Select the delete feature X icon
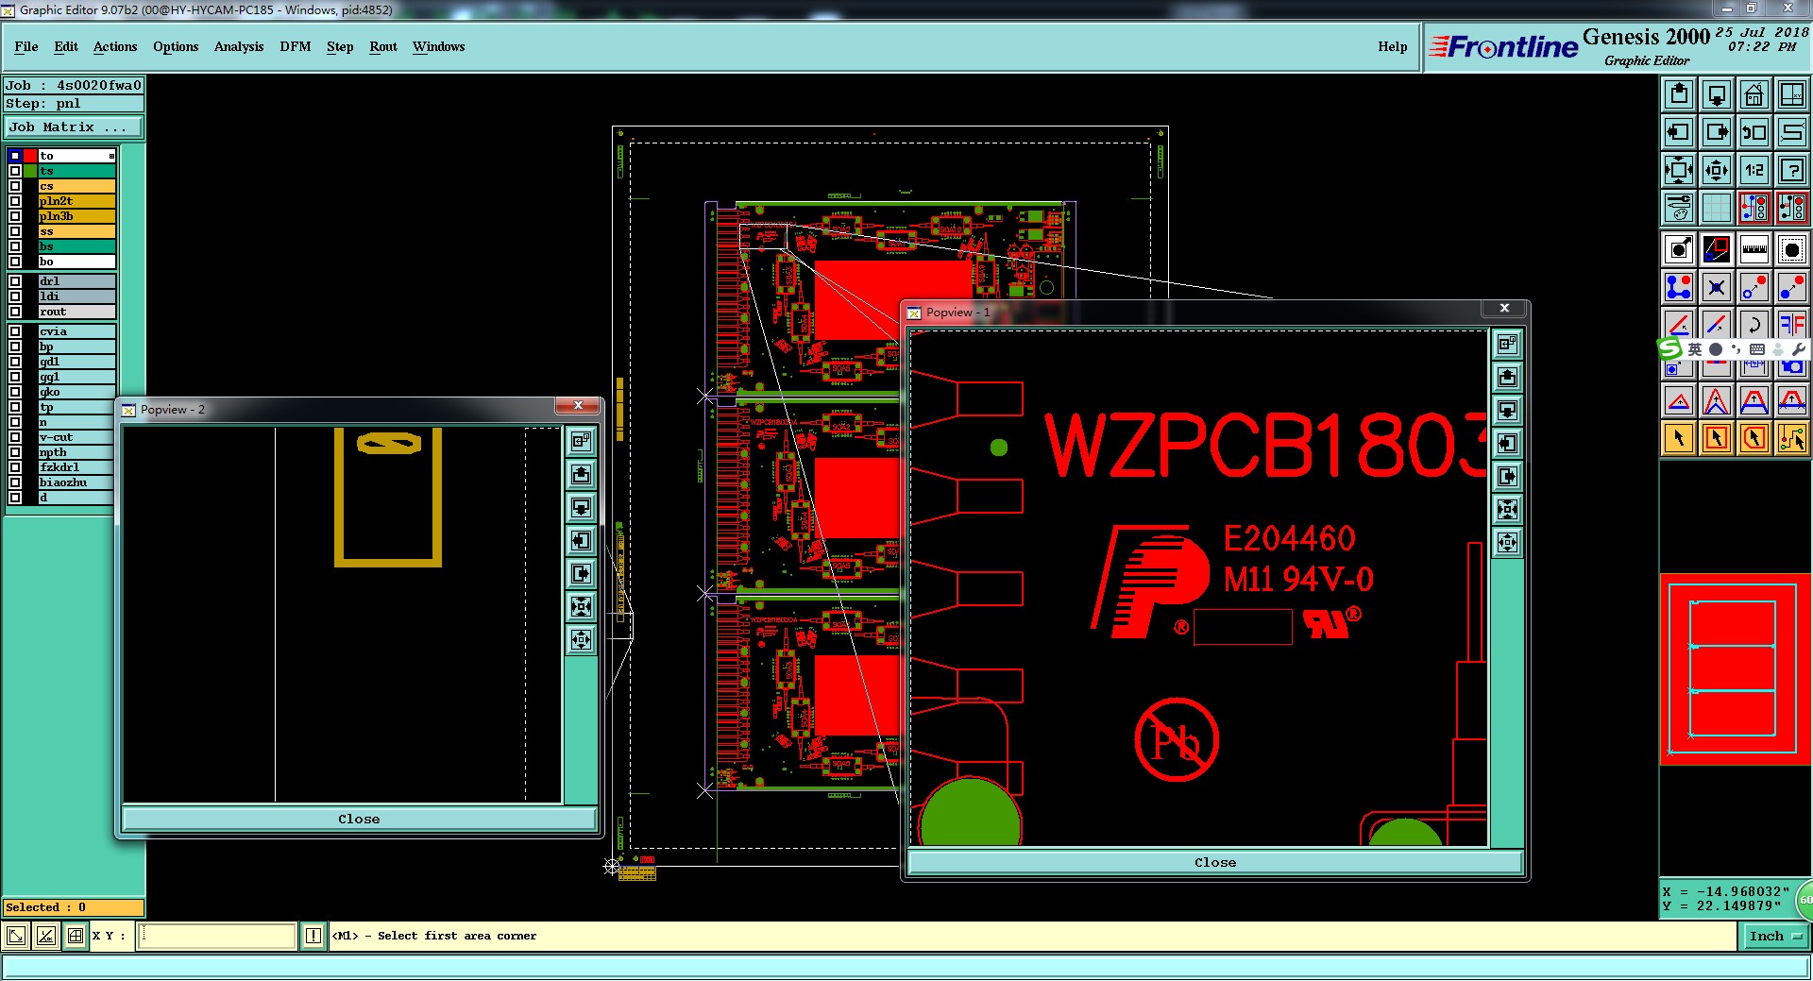This screenshot has width=1813, height=981. point(1716,287)
